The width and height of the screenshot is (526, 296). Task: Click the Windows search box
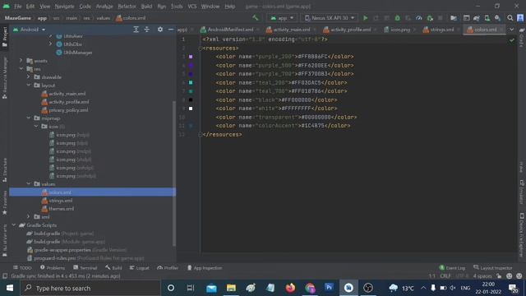pos(90,288)
